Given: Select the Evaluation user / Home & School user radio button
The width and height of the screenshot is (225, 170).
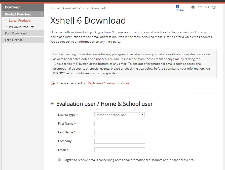Looking at the screenshot, I should [52, 104].
